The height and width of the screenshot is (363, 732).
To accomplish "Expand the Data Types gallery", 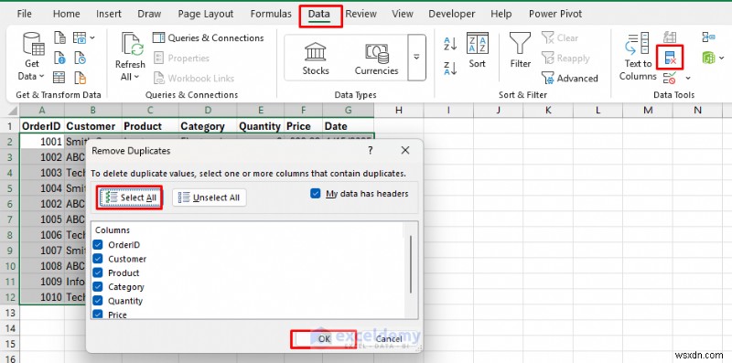I will click(x=416, y=58).
